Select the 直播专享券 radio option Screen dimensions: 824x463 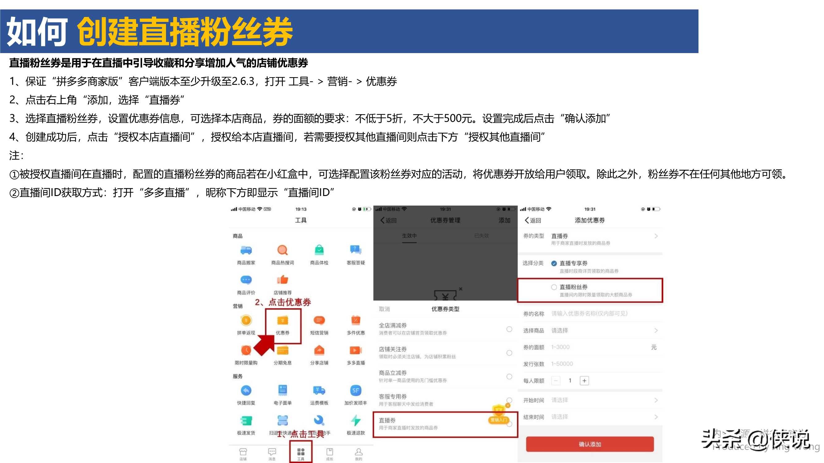click(554, 263)
